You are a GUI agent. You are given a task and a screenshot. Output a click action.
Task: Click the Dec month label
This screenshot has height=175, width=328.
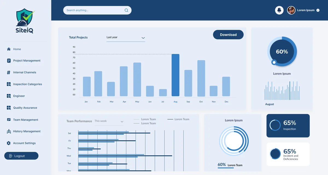tap(226, 102)
